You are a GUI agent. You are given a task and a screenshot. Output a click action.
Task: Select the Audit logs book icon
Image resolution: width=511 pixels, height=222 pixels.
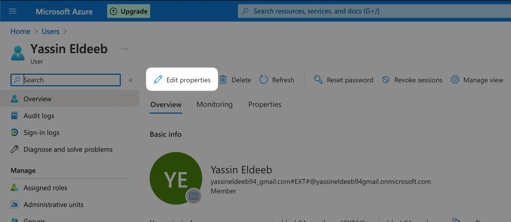(x=14, y=115)
